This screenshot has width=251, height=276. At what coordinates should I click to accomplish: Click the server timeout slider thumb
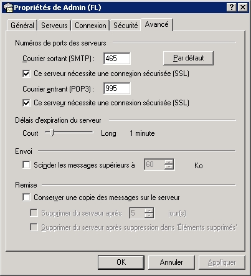click(x=52, y=132)
